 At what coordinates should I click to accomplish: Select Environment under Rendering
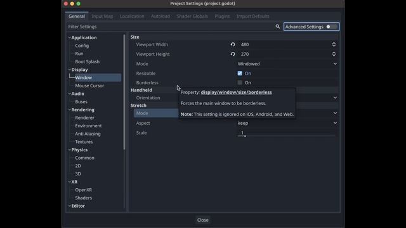(x=88, y=126)
